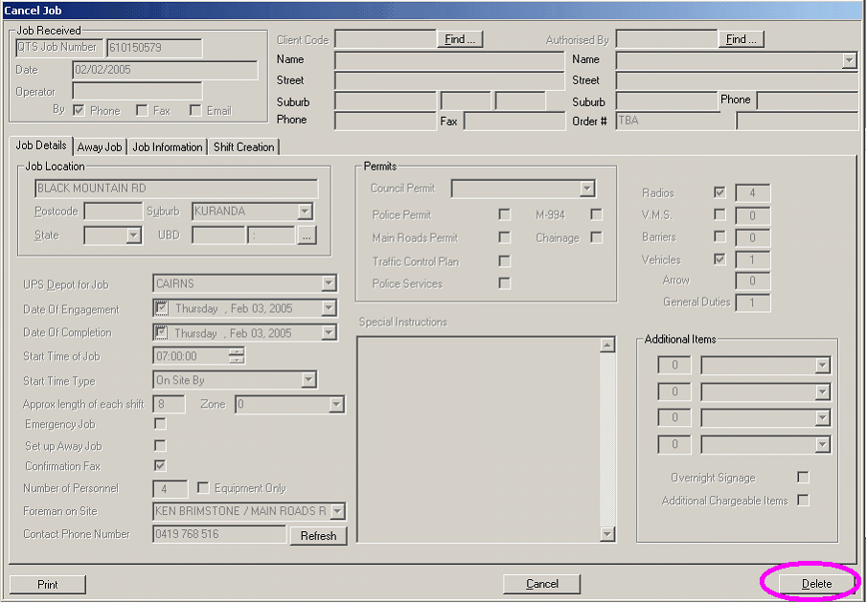This screenshot has width=867, height=603.
Task: Click Find beside Client Code field
Action: click(460, 39)
